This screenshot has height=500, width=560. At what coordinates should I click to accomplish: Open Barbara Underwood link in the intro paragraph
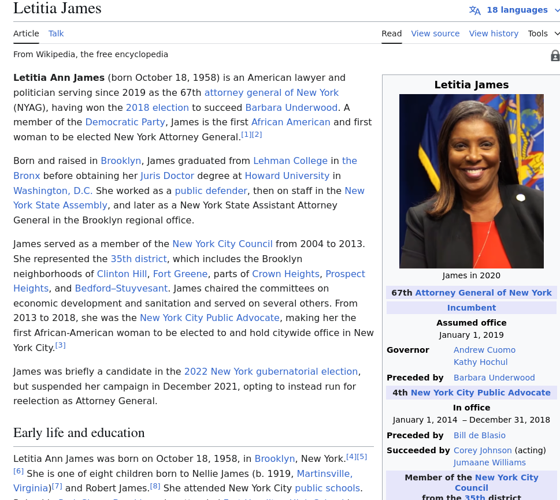click(291, 108)
